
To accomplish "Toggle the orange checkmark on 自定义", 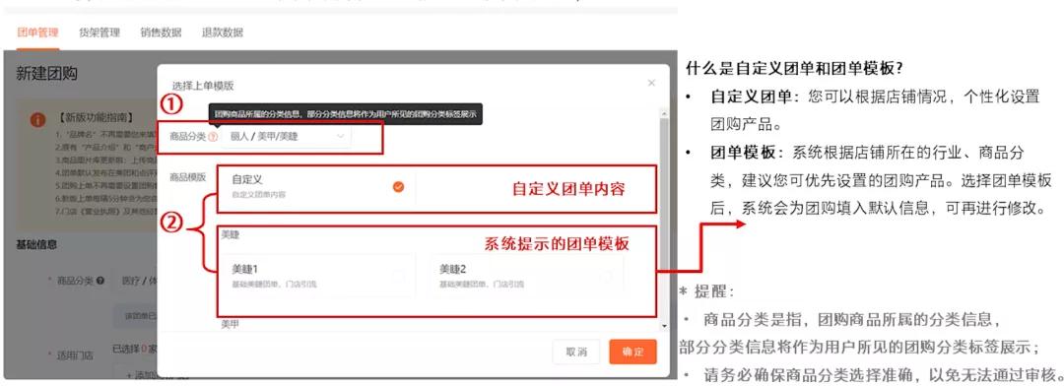I will click(398, 186).
